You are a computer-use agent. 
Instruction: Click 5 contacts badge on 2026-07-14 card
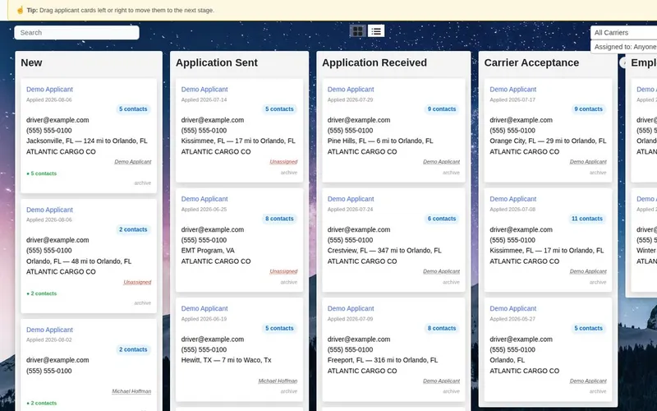click(x=279, y=109)
